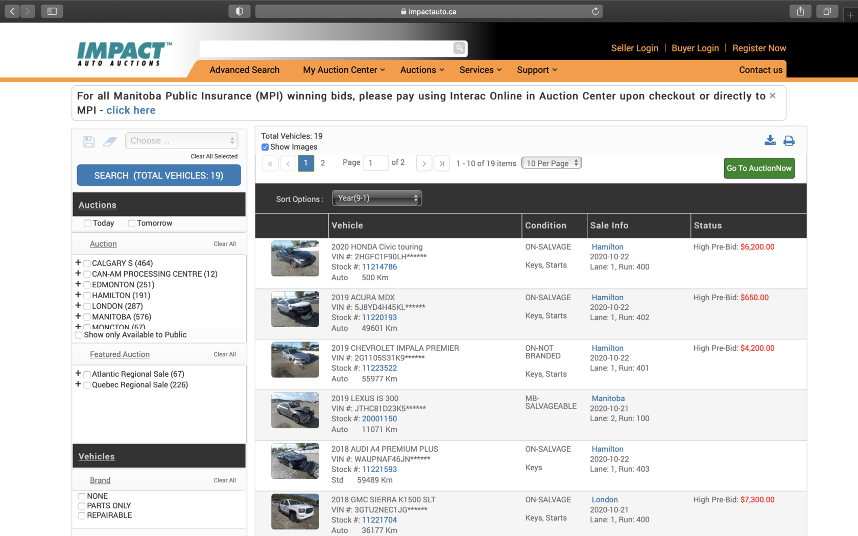
Task: Download the vehicle list
Action: coord(770,140)
